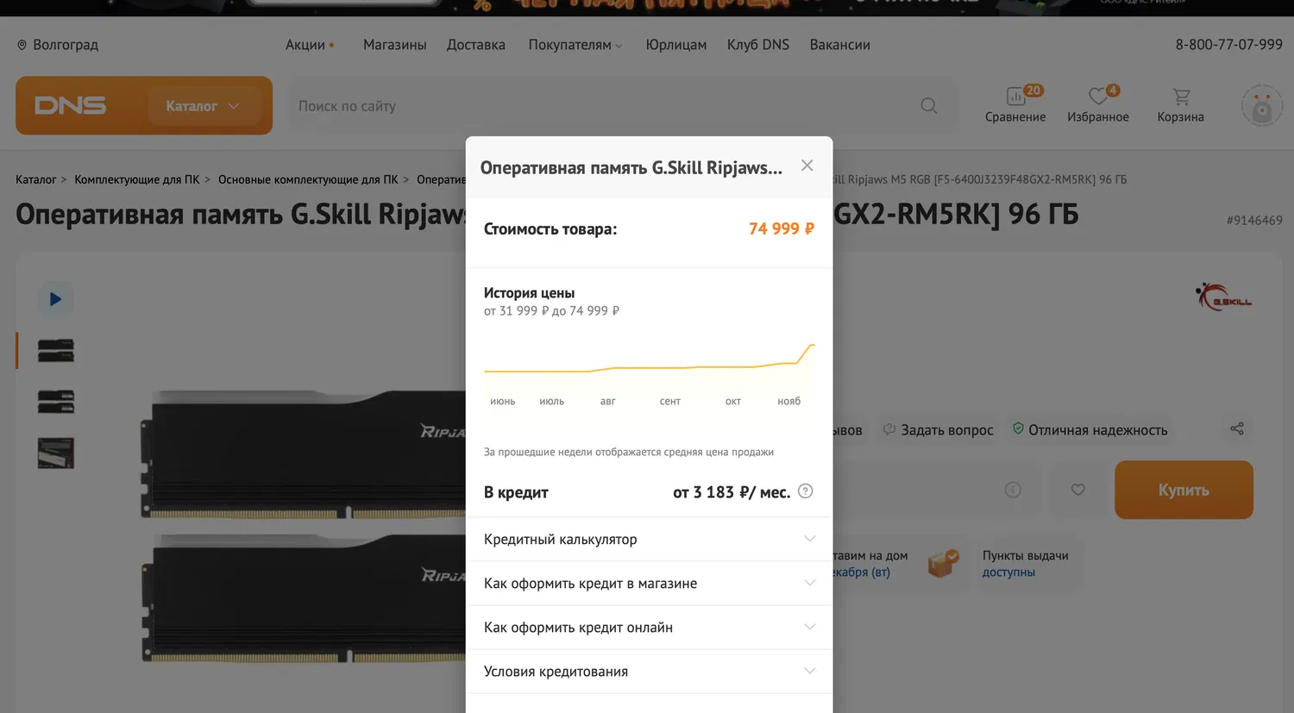Select the second RAM product thumbnail
Screen dimensions: 1294x713
click(56, 402)
